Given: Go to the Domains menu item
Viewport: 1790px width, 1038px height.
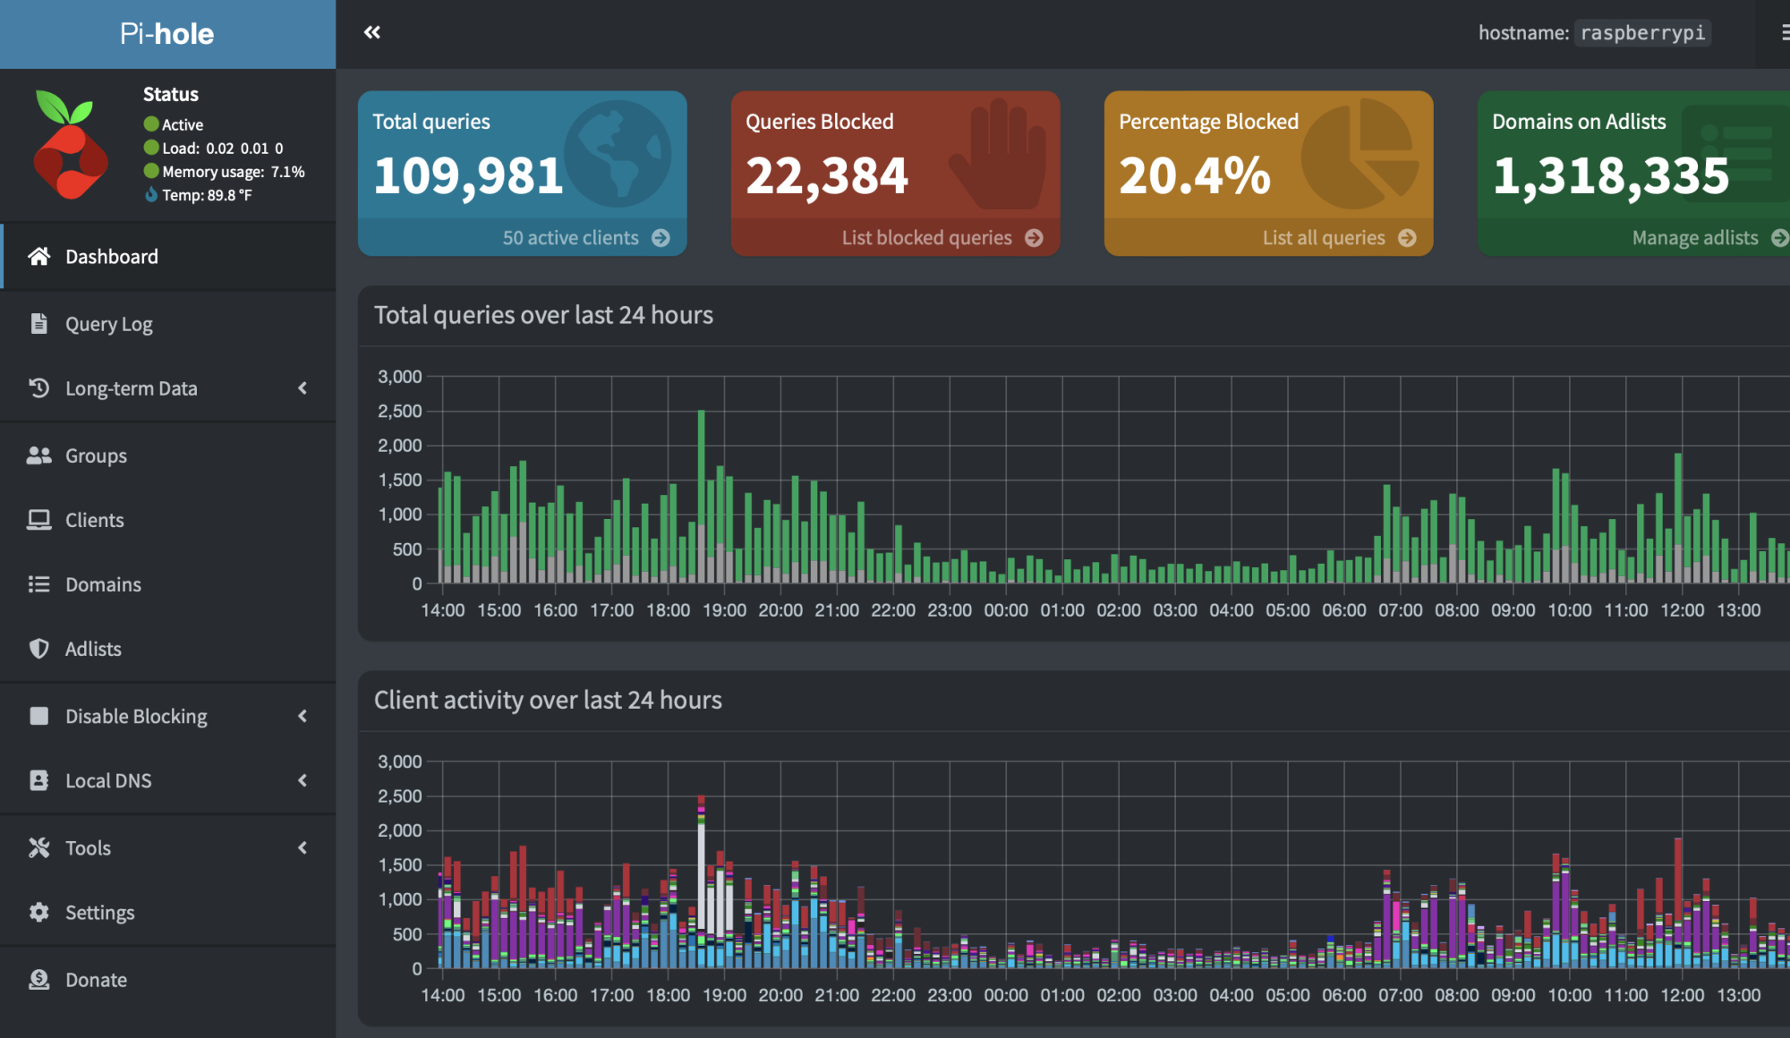Looking at the screenshot, I should [x=103, y=584].
